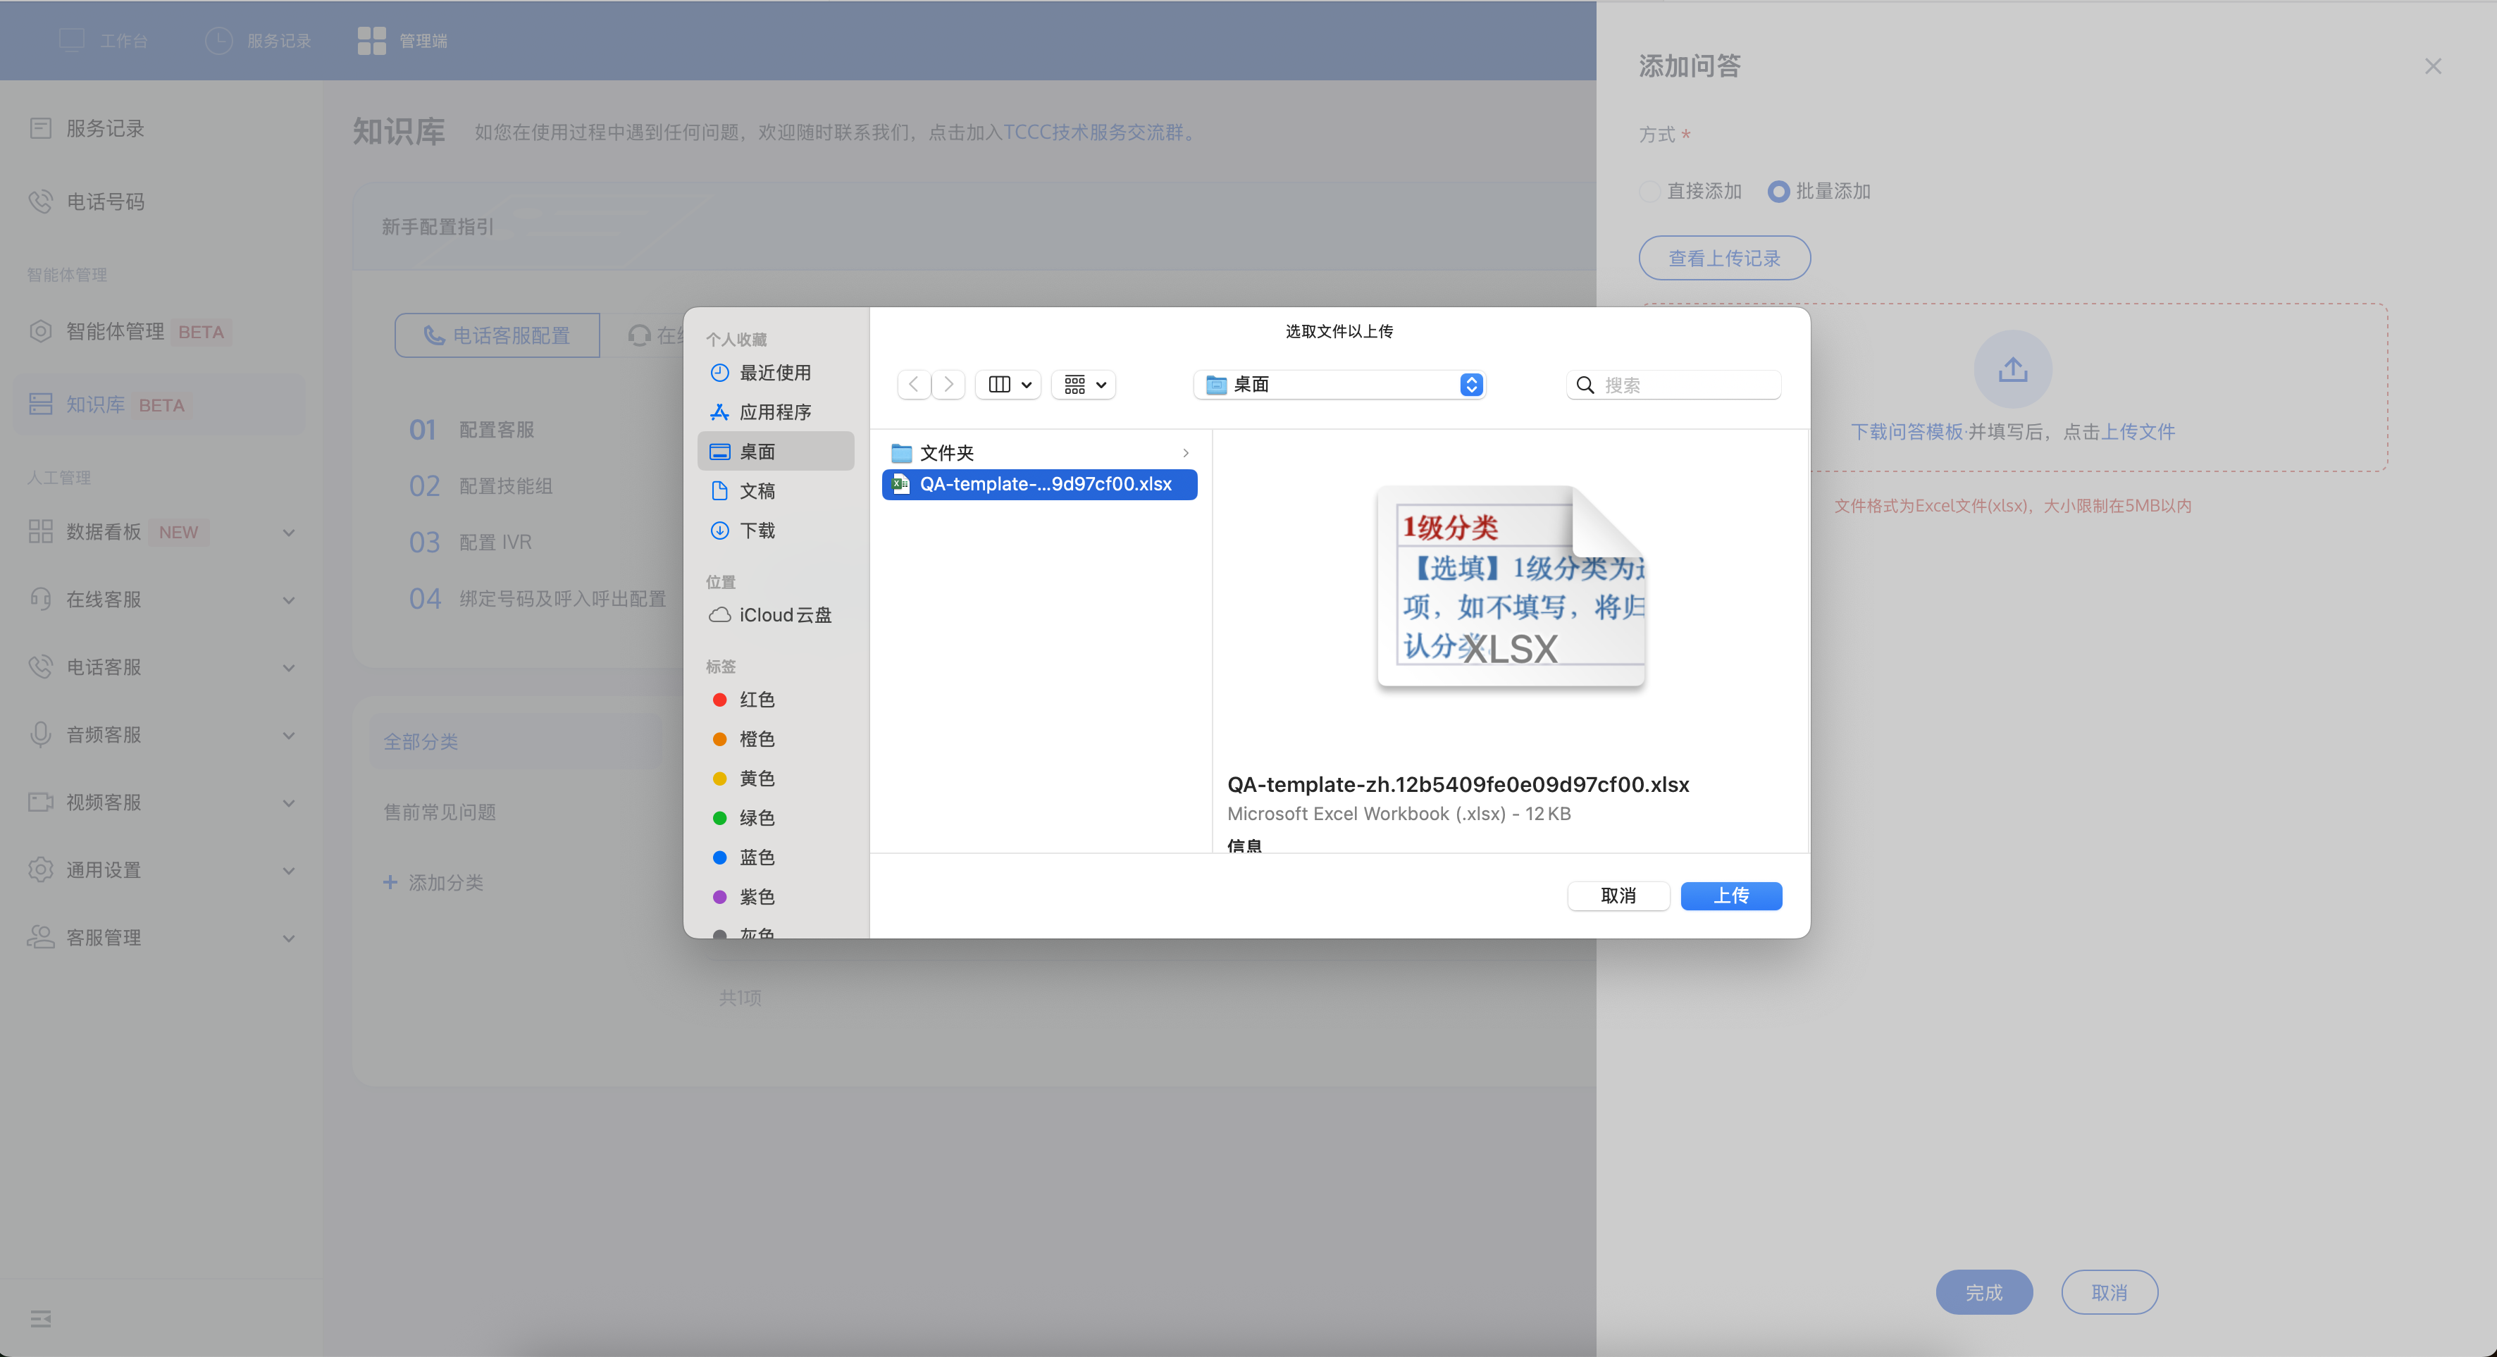
Task: Open the grouping options dropdown
Action: [1084, 385]
